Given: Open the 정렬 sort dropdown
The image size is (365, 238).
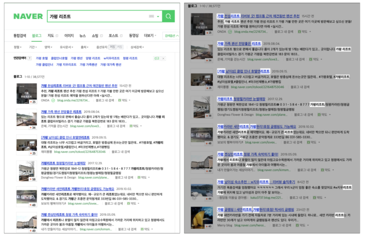Looking at the screenshot, I should pos(17,47).
